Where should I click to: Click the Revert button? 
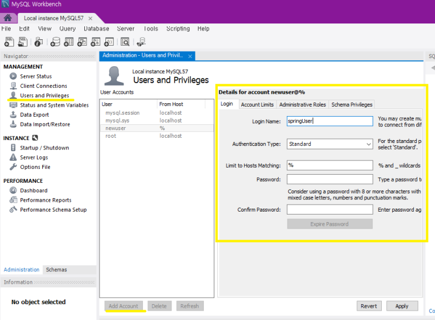click(x=369, y=306)
